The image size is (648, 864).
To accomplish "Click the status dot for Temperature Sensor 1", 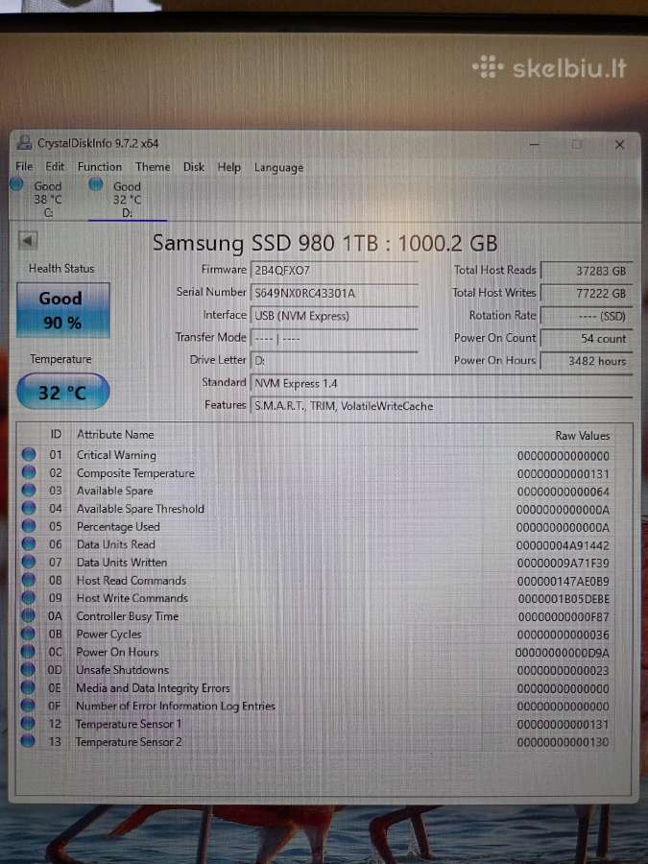I will pyautogui.click(x=28, y=723).
